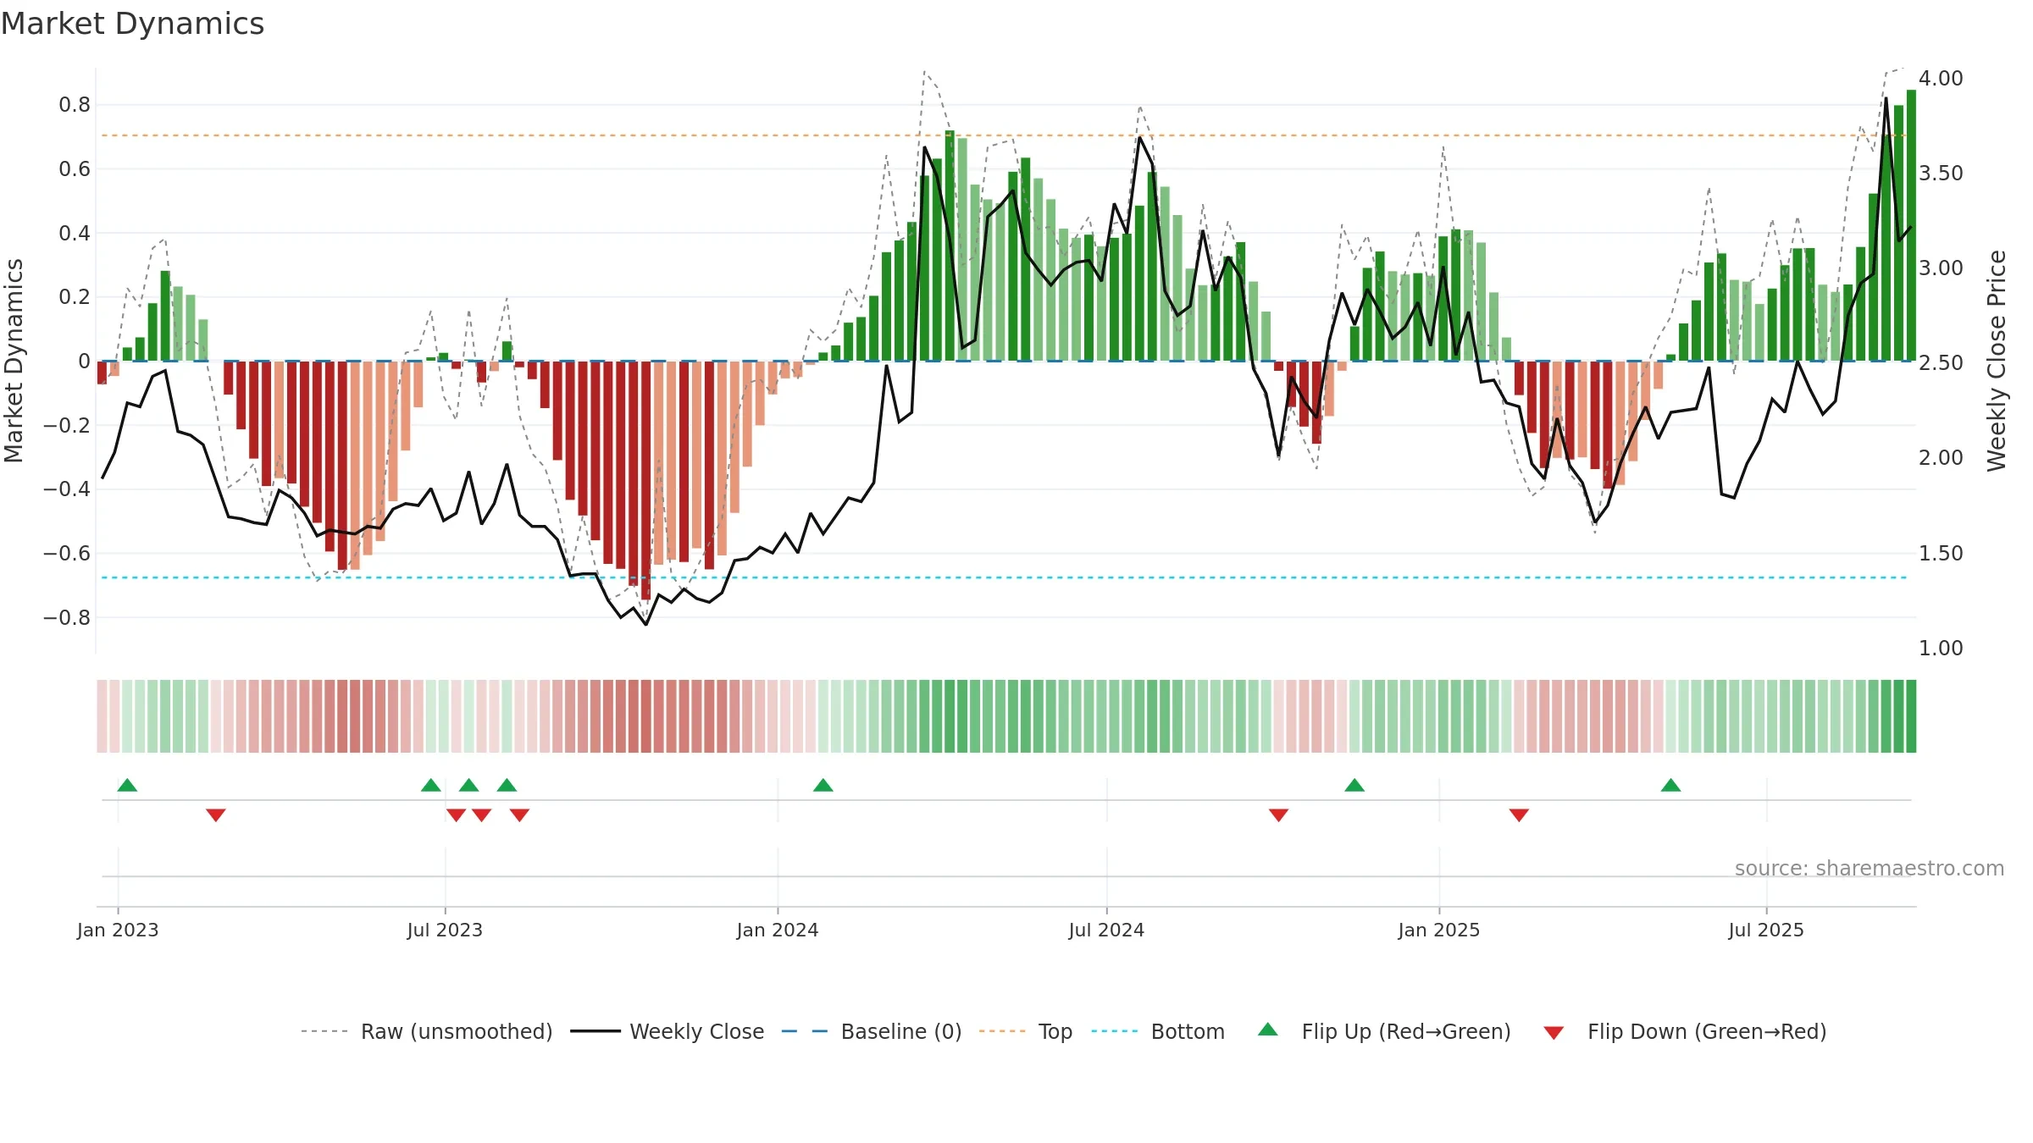Click the tallest green bar at the chart's right edge

click(x=1911, y=225)
